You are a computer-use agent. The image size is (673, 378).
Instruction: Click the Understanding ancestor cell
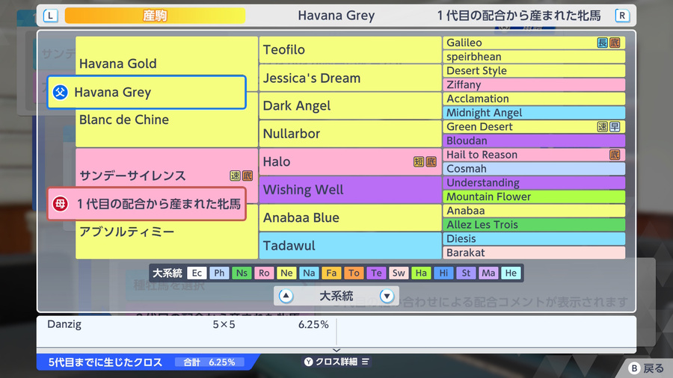point(534,183)
